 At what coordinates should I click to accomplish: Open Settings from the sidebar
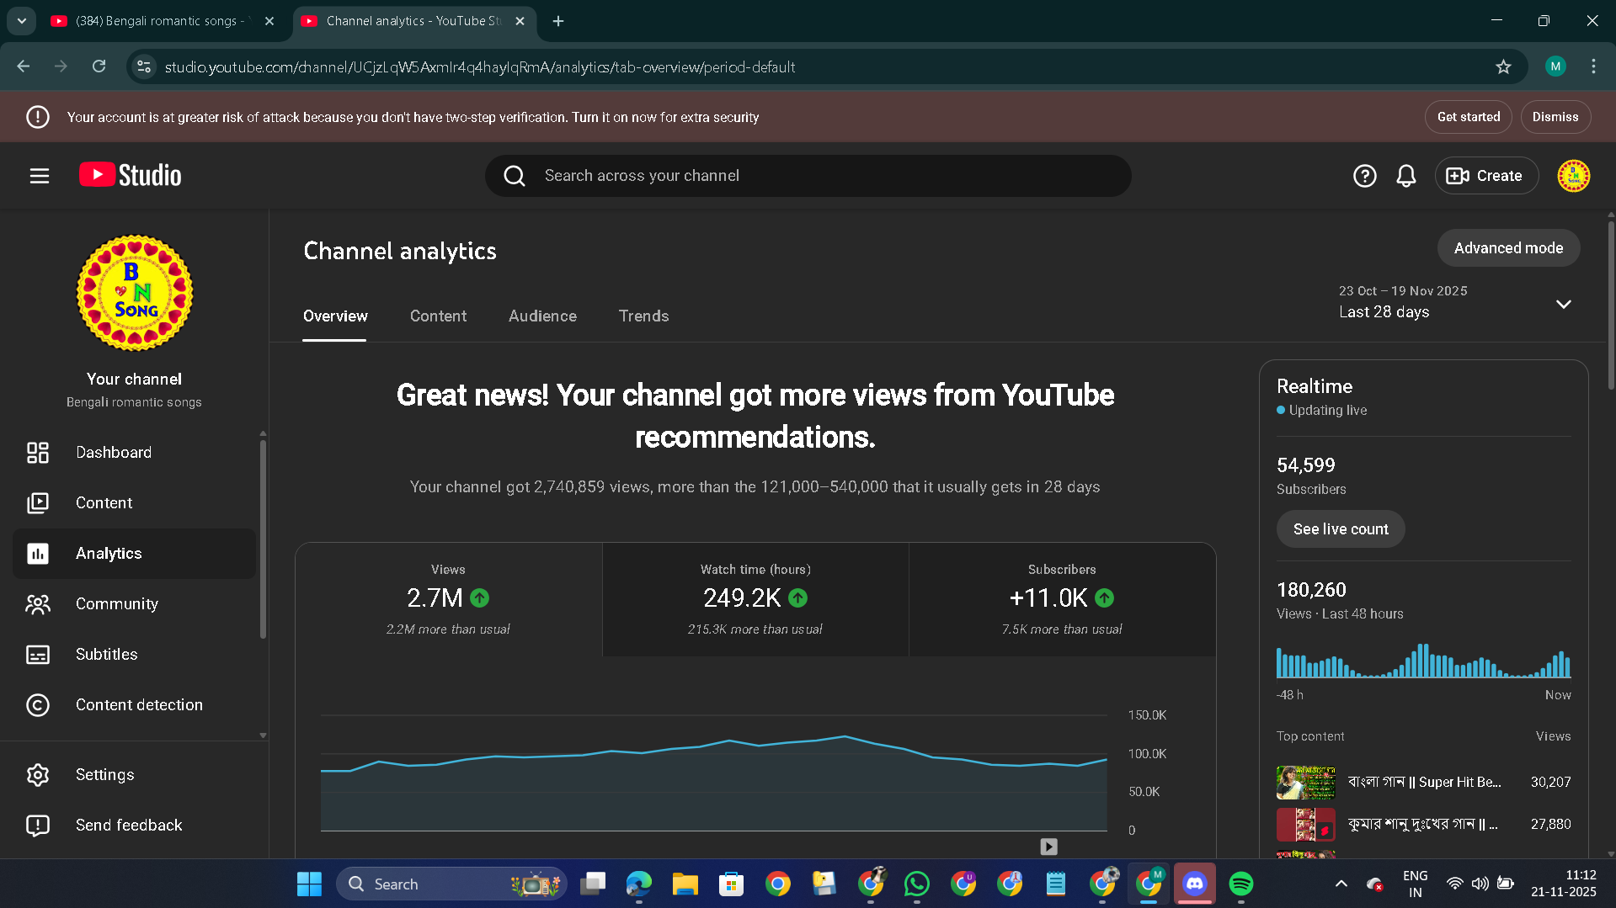point(104,775)
